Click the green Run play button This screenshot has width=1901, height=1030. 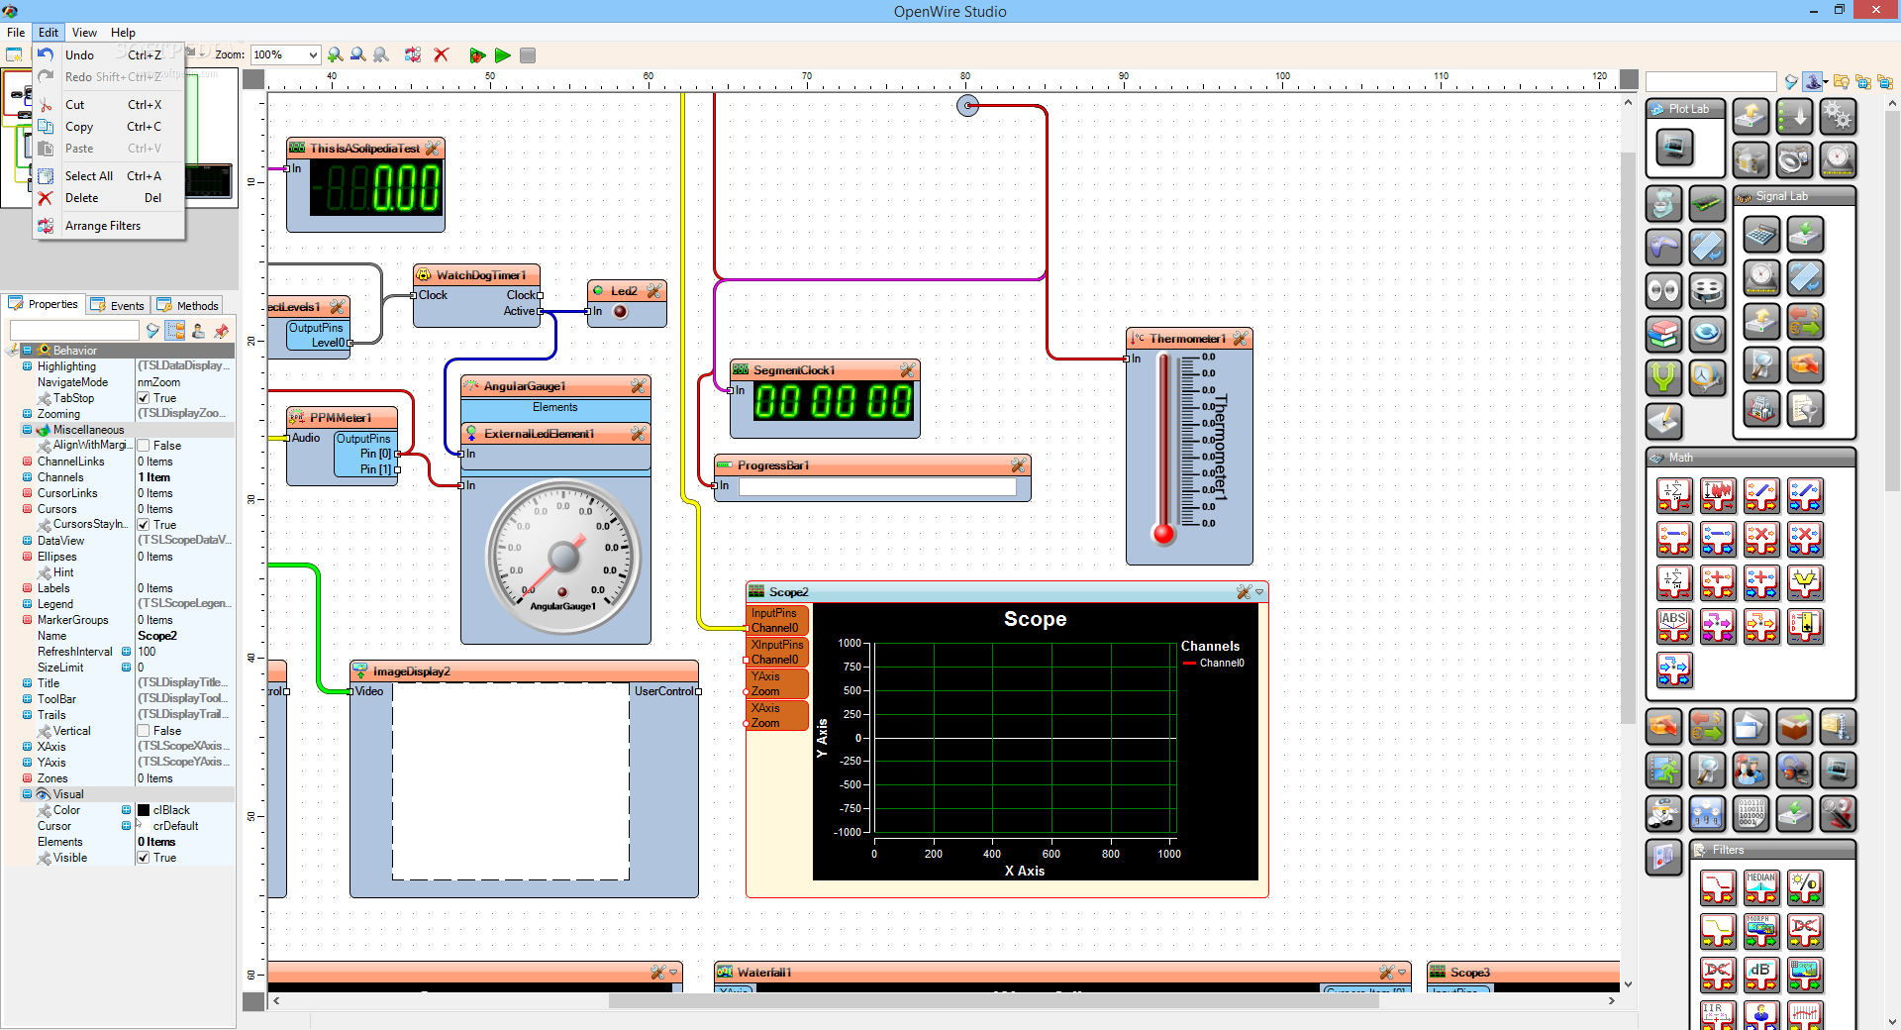click(503, 55)
